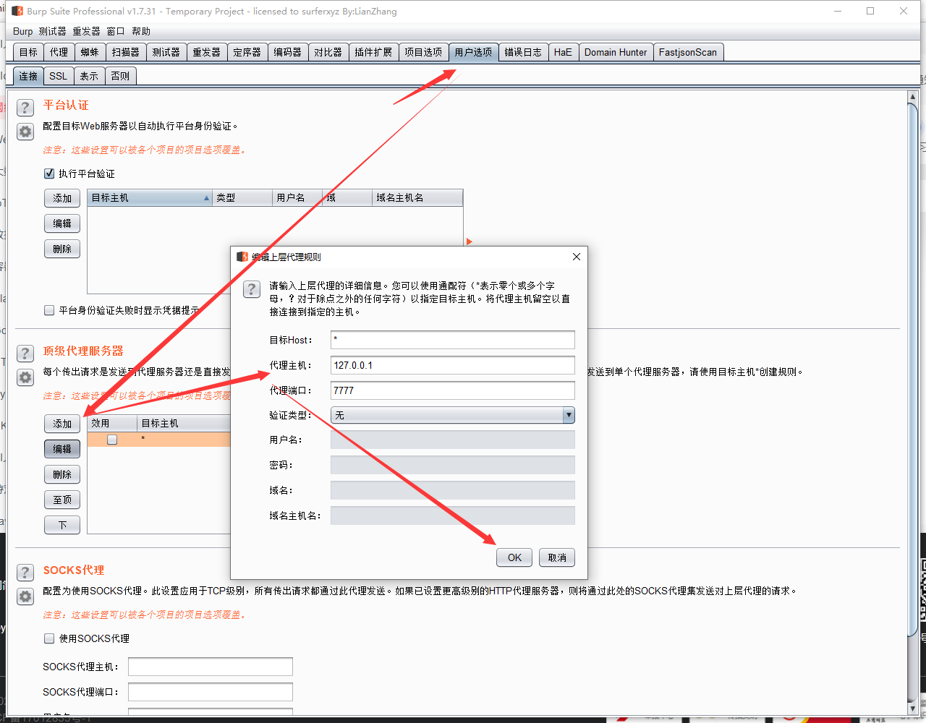
Task: Switch to the 扫描器 tab
Action: (125, 52)
